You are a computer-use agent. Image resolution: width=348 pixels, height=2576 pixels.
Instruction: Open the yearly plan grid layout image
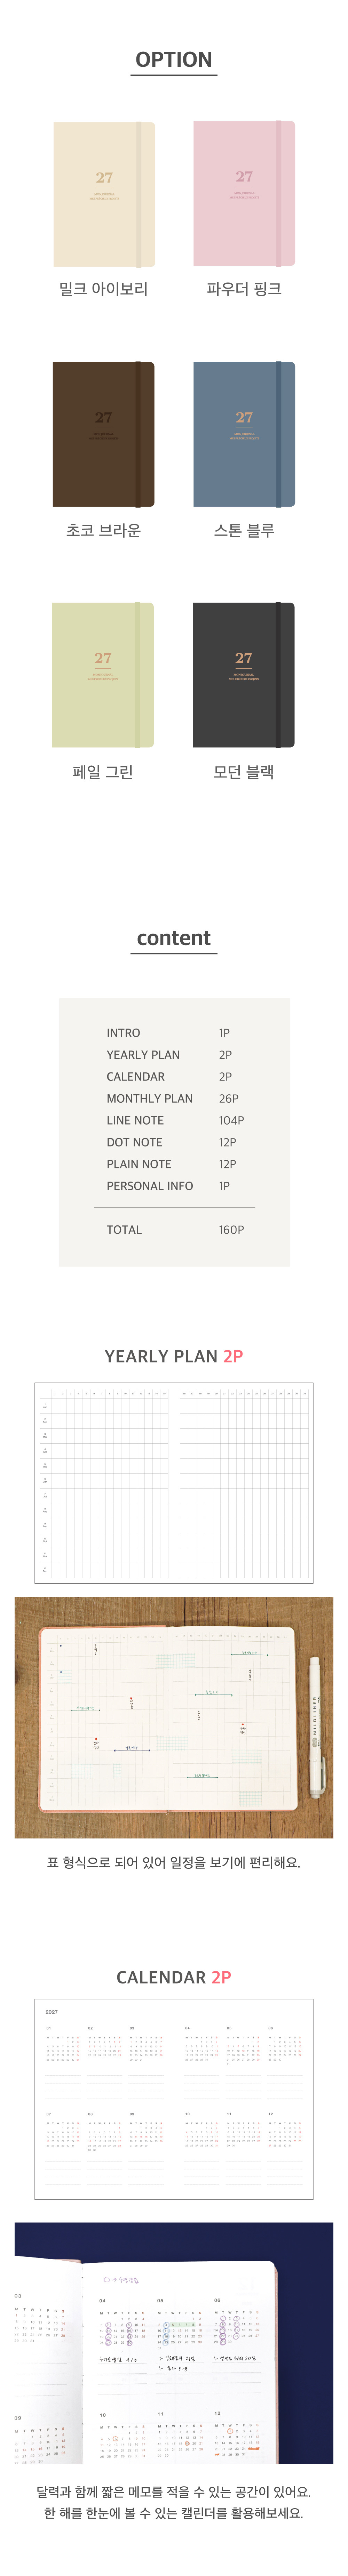(x=174, y=1483)
